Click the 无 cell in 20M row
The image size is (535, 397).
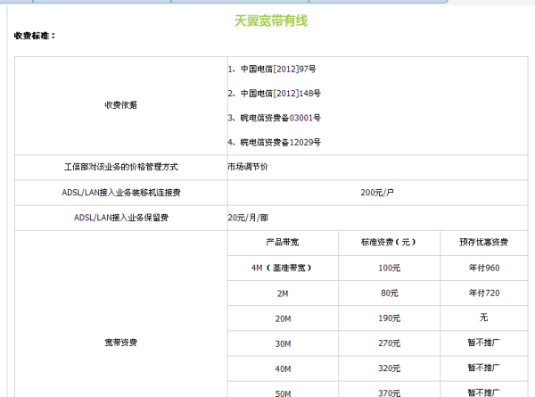(484, 318)
